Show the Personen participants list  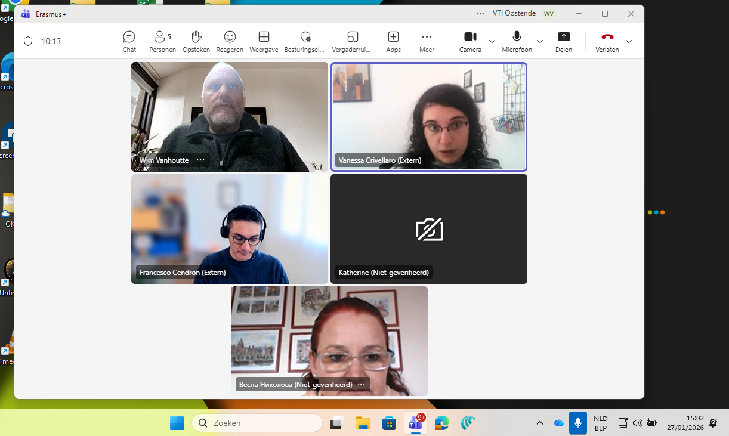pyautogui.click(x=162, y=41)
